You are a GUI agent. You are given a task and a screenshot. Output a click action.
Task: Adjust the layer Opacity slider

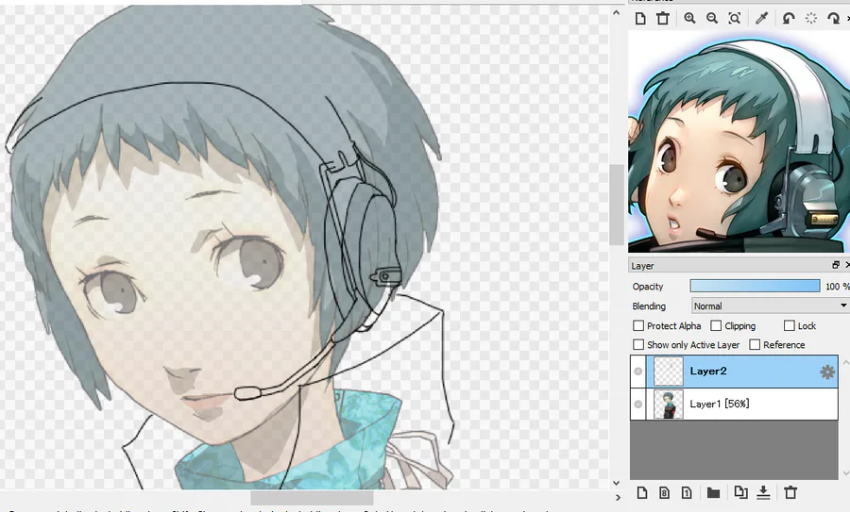[x=755, y=286]
